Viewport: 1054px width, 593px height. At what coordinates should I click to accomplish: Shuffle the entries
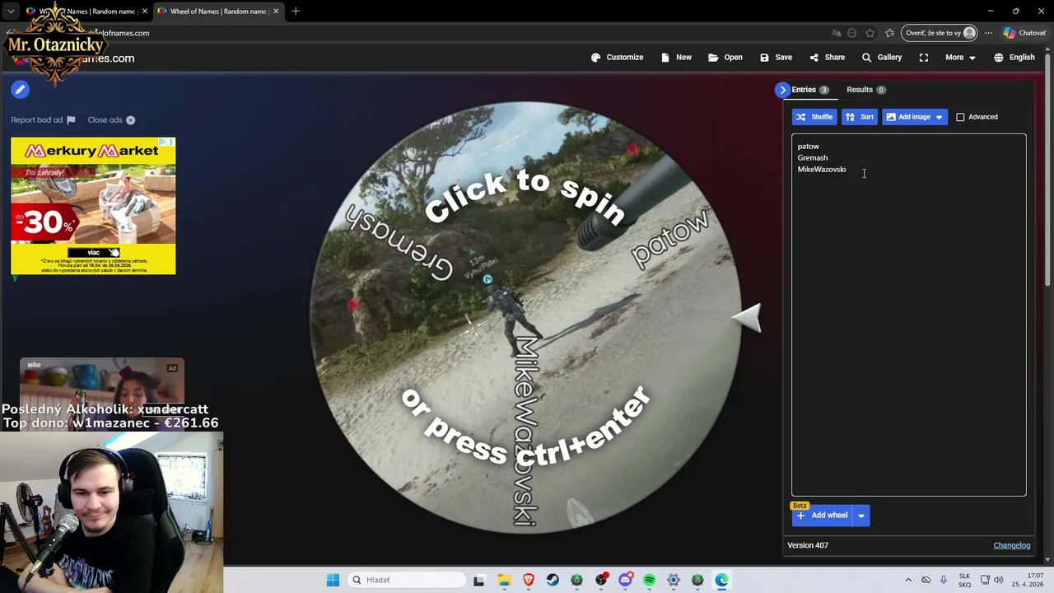[x=814, y=117]
